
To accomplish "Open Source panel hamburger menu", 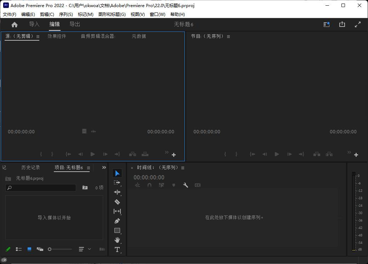I will point(38,36).
